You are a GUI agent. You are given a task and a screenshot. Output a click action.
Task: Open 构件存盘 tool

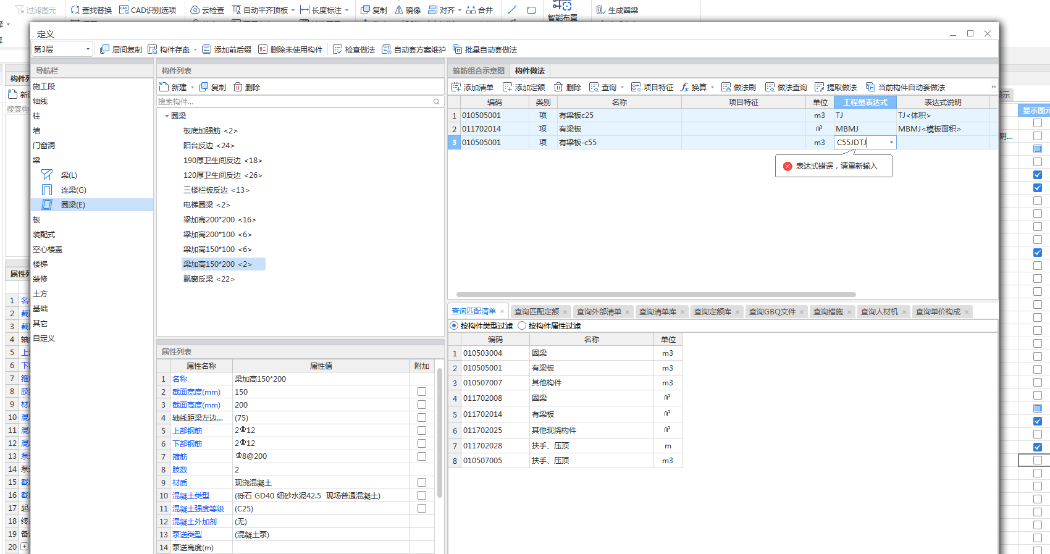coord(169,49)
